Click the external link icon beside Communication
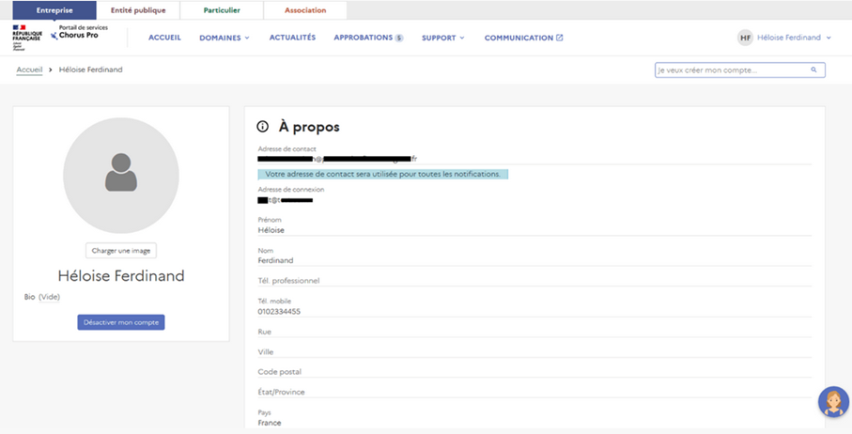The height and width of the screenshot is (434, 852). (x=560, y=38)
